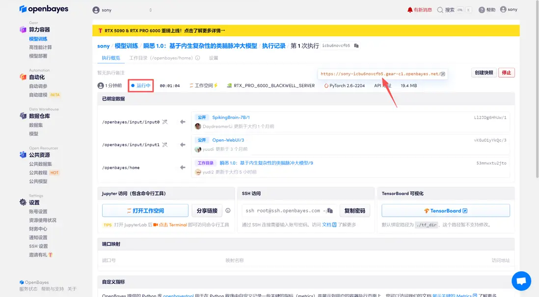The width and height of the screenshot is (539, 297).
Task: Go to 模型部署 in the sidebar
Action: [x=38, y=56]
